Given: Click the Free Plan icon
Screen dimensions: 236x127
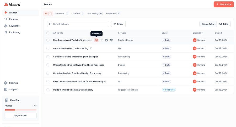Looking at the screenshot, I should click(x=7, y=100).
